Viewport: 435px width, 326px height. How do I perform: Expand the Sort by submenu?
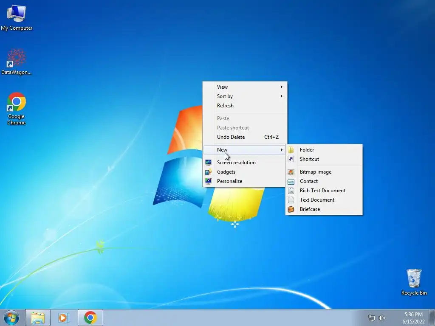tap(245, 96)
